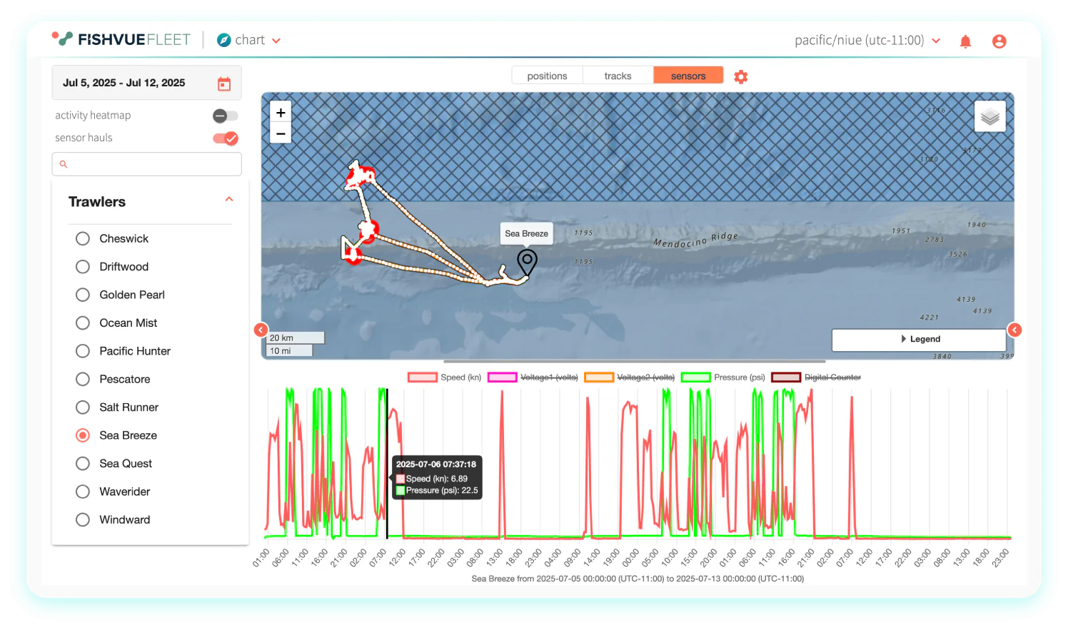This screenshot has width=1068, height=630.
Task: Switch to the positions tab
Action: [547, 76]
